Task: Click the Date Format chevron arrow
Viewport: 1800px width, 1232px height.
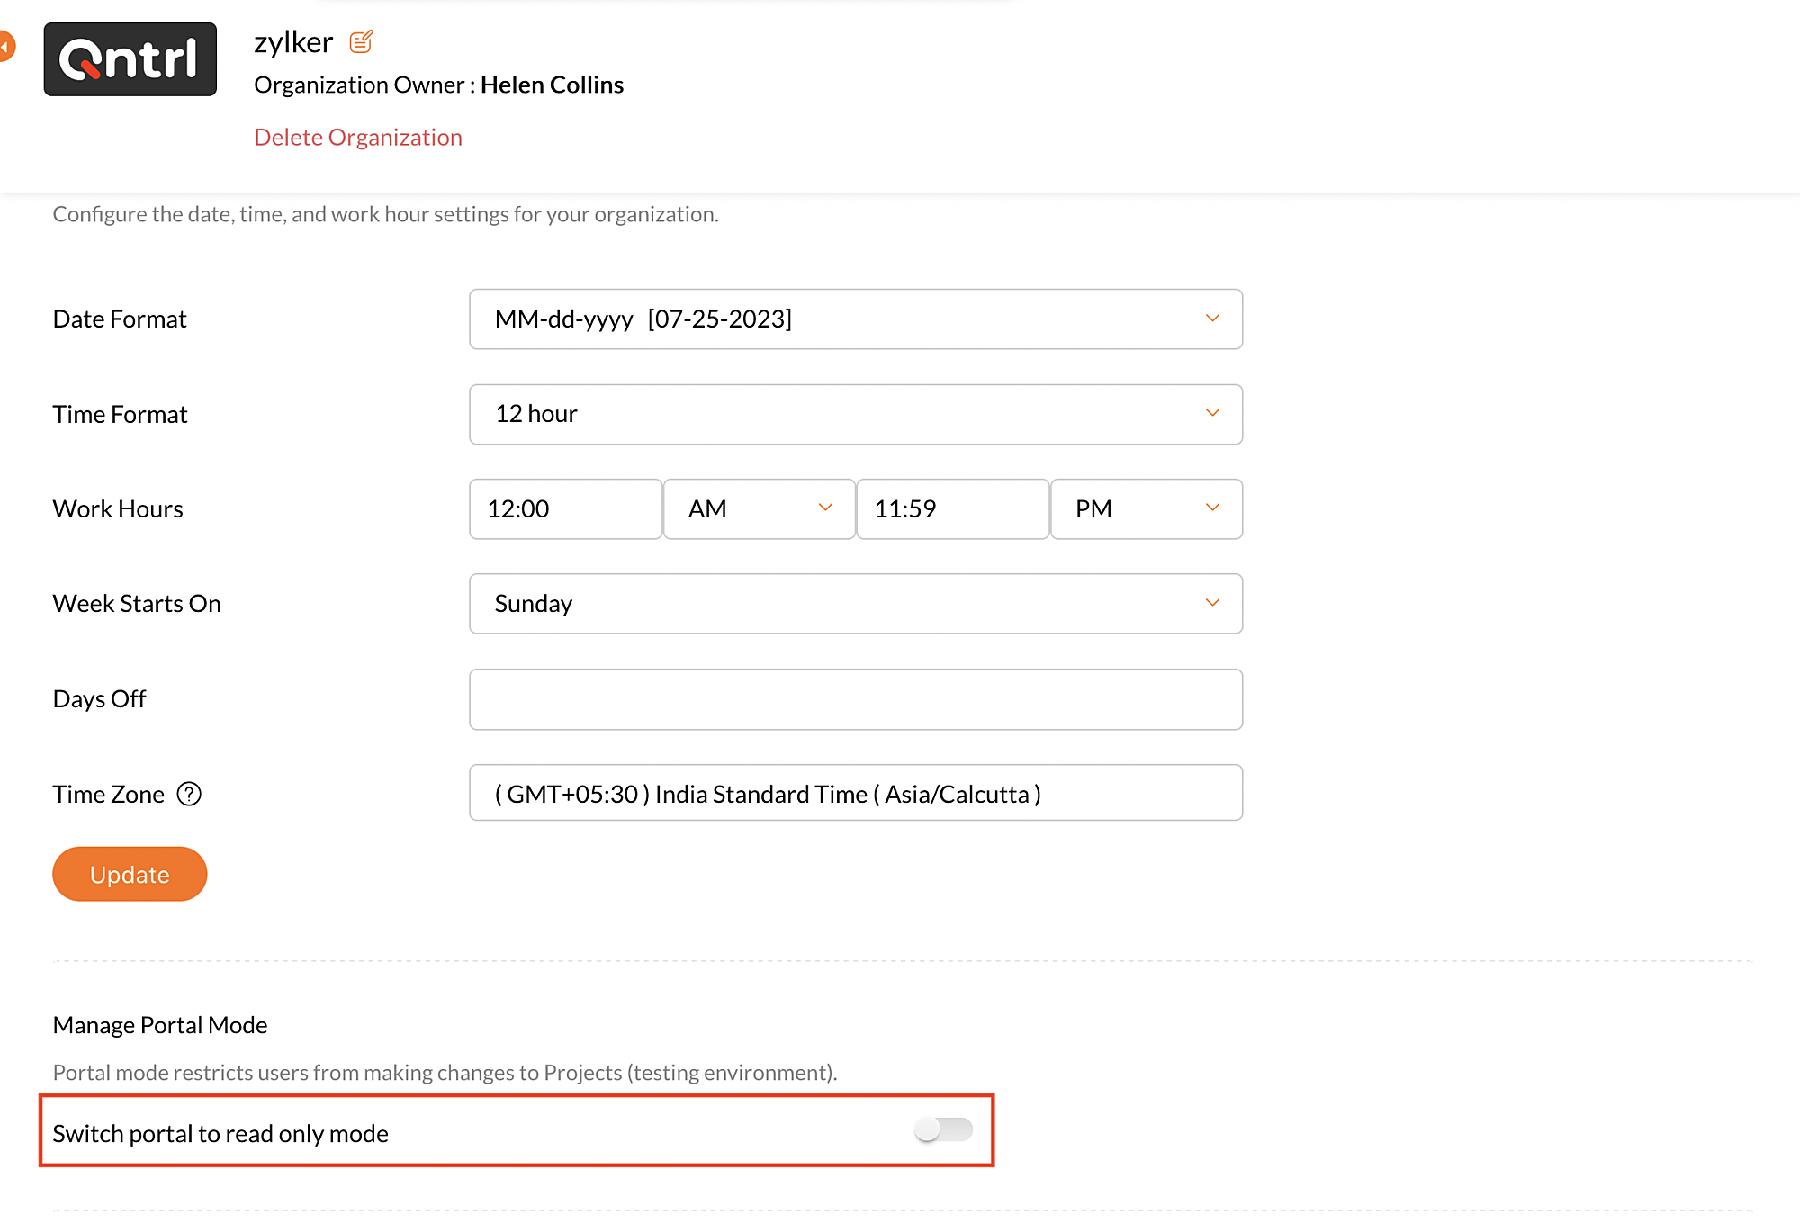Action: pyautogui.click(x=1212, y=319)
